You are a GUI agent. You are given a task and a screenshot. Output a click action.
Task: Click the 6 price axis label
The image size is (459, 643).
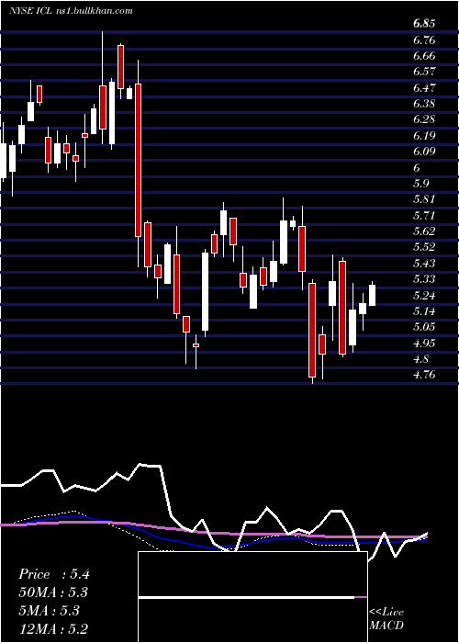417,168
